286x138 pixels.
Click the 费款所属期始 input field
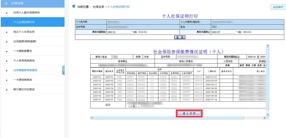(x=119, y=32)
